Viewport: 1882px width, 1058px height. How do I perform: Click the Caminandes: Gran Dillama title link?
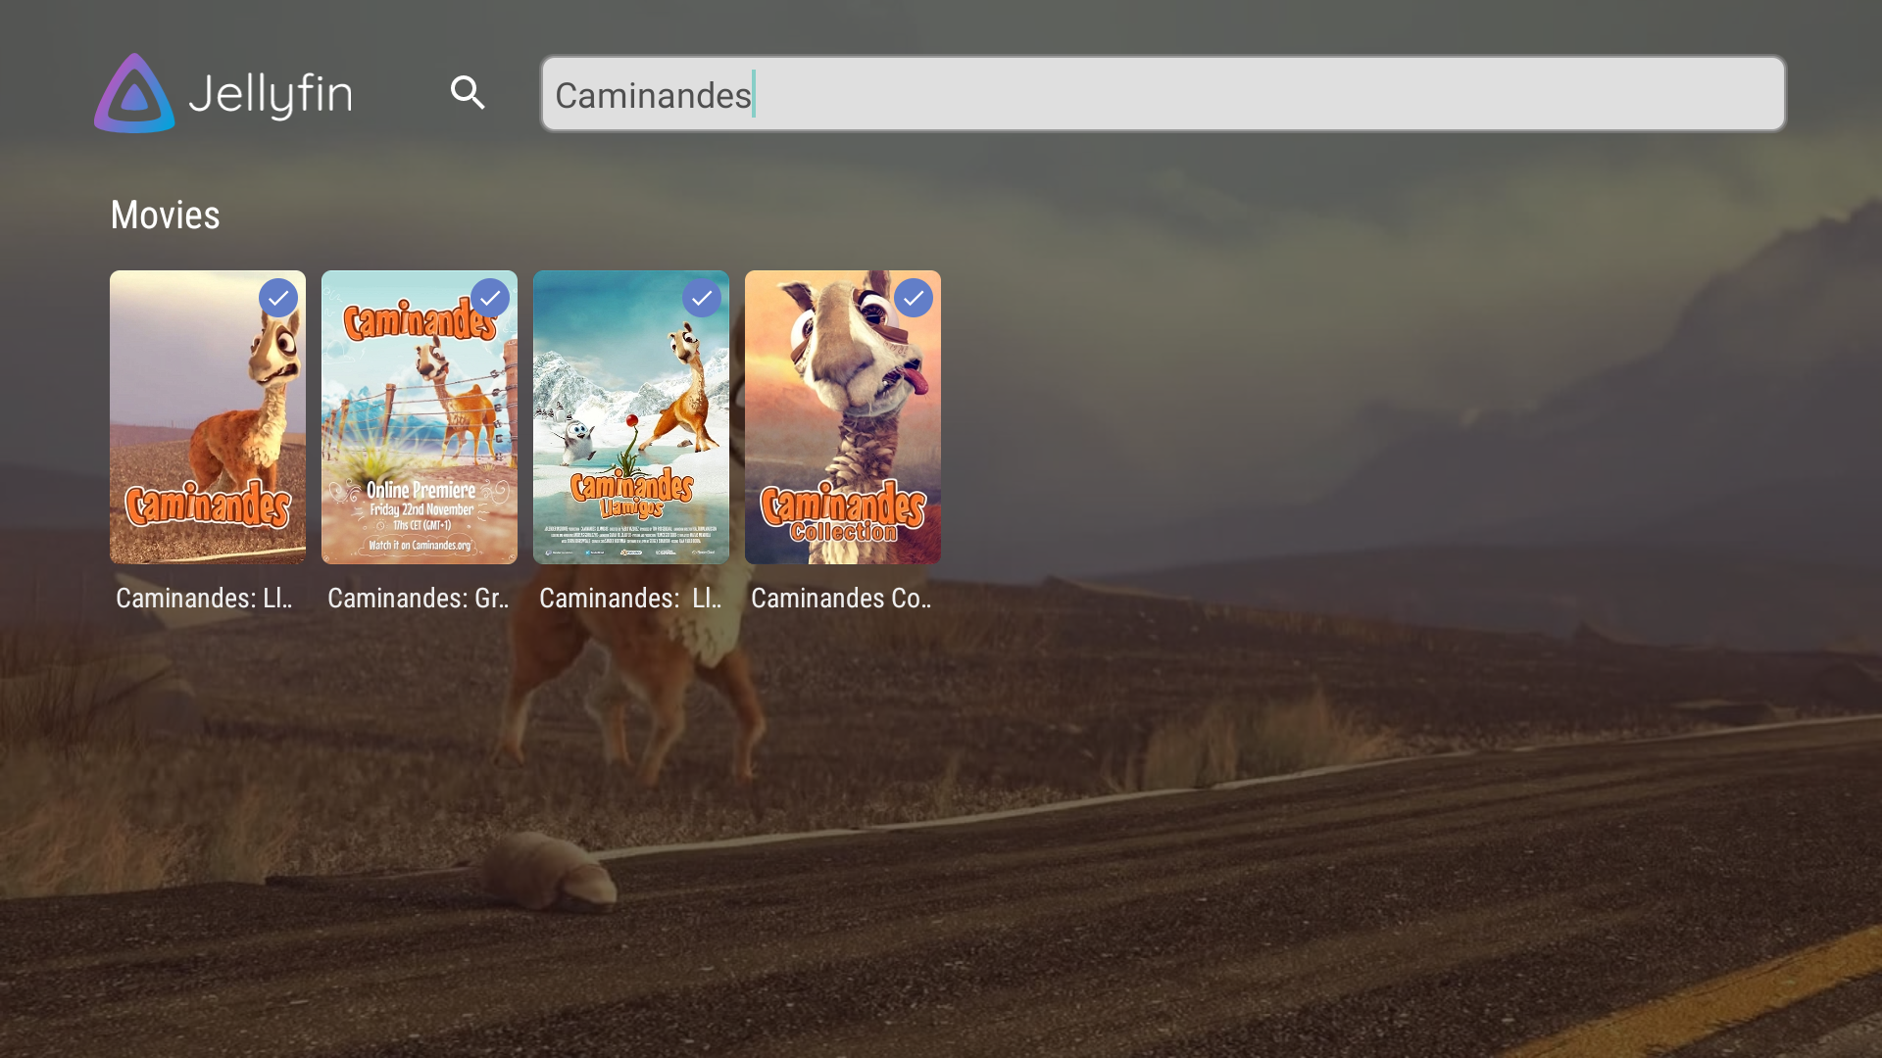(x=419, y=599)
